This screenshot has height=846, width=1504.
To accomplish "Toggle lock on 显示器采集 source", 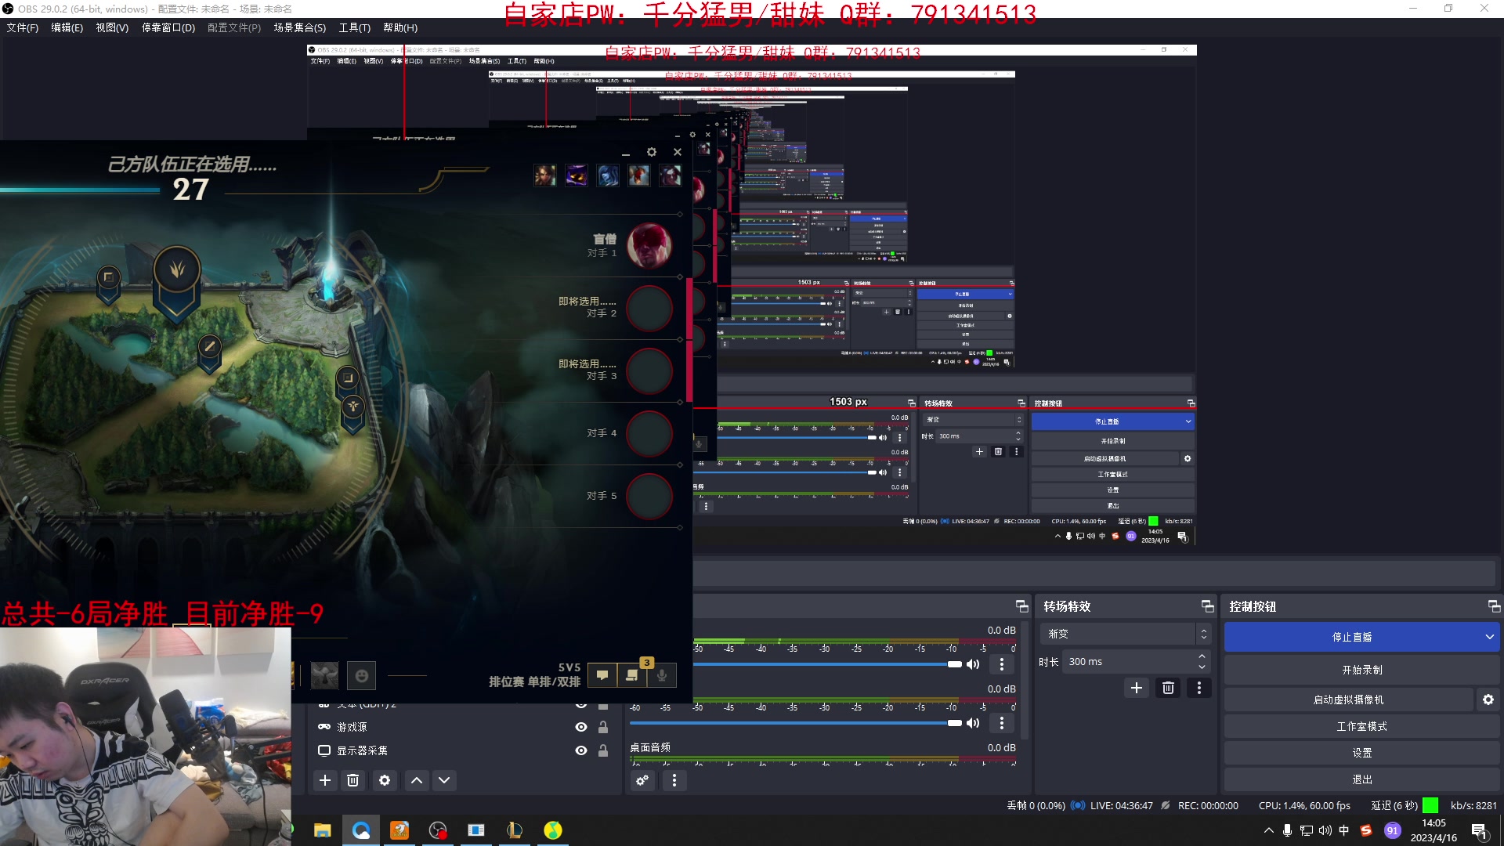I will [603, 750].
